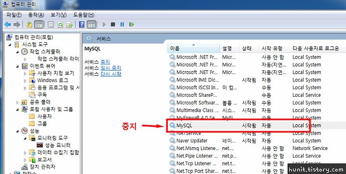Viewport: 346px width, 174px height.
Task: Open the 파일(F) menu
Action: pyautogui.click(x=13, y=15)
